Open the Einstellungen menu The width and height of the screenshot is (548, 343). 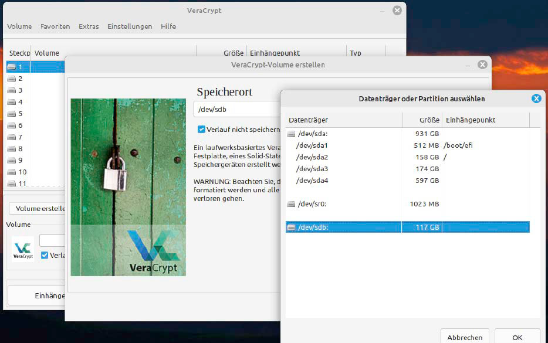pyautogui.click(x=130, y=26)
